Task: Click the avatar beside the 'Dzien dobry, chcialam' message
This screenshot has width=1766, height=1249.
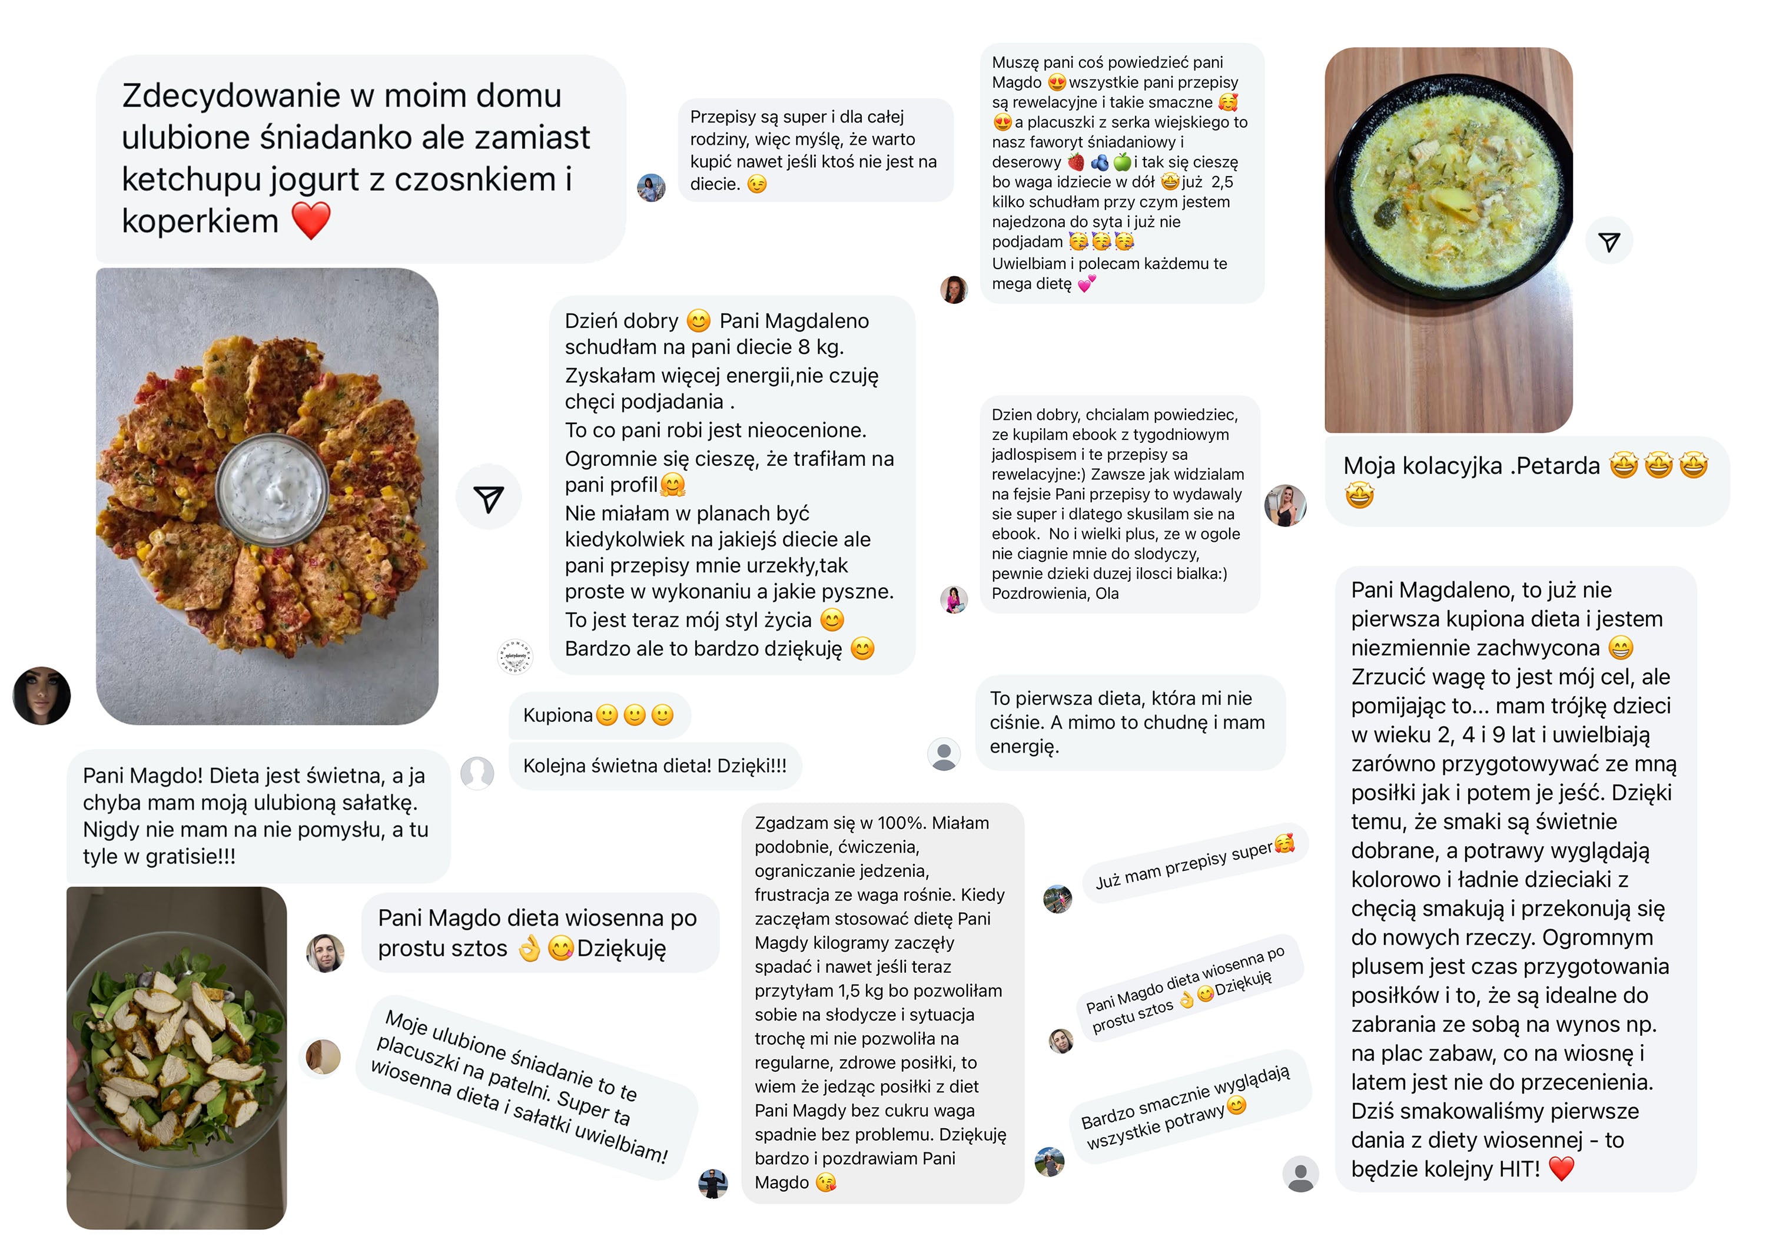Action: 954,599
